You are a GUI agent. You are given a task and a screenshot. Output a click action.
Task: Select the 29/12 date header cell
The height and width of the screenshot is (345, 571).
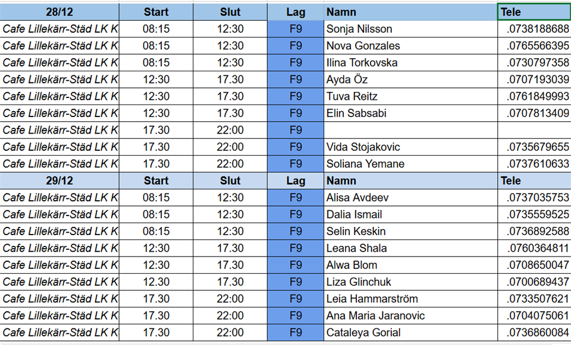59,181
